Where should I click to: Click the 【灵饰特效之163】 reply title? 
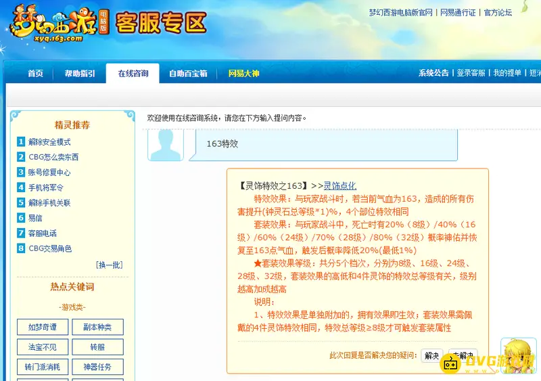[273, 186]
